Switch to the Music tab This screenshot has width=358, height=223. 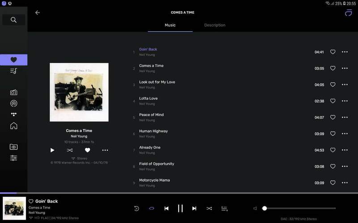click(170, 25)
